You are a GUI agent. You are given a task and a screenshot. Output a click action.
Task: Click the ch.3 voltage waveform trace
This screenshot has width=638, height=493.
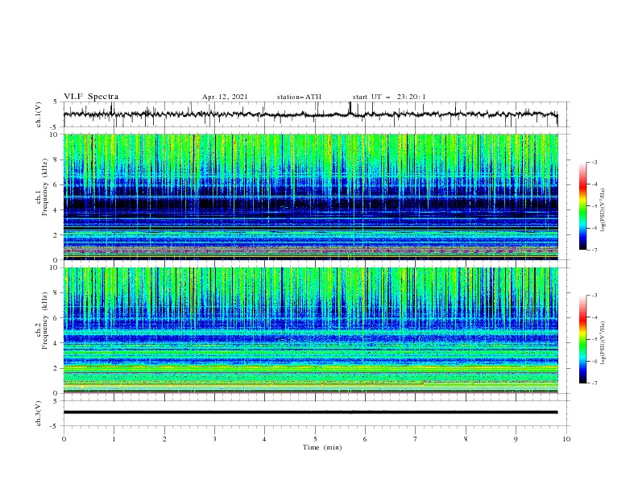coord(310,412)
